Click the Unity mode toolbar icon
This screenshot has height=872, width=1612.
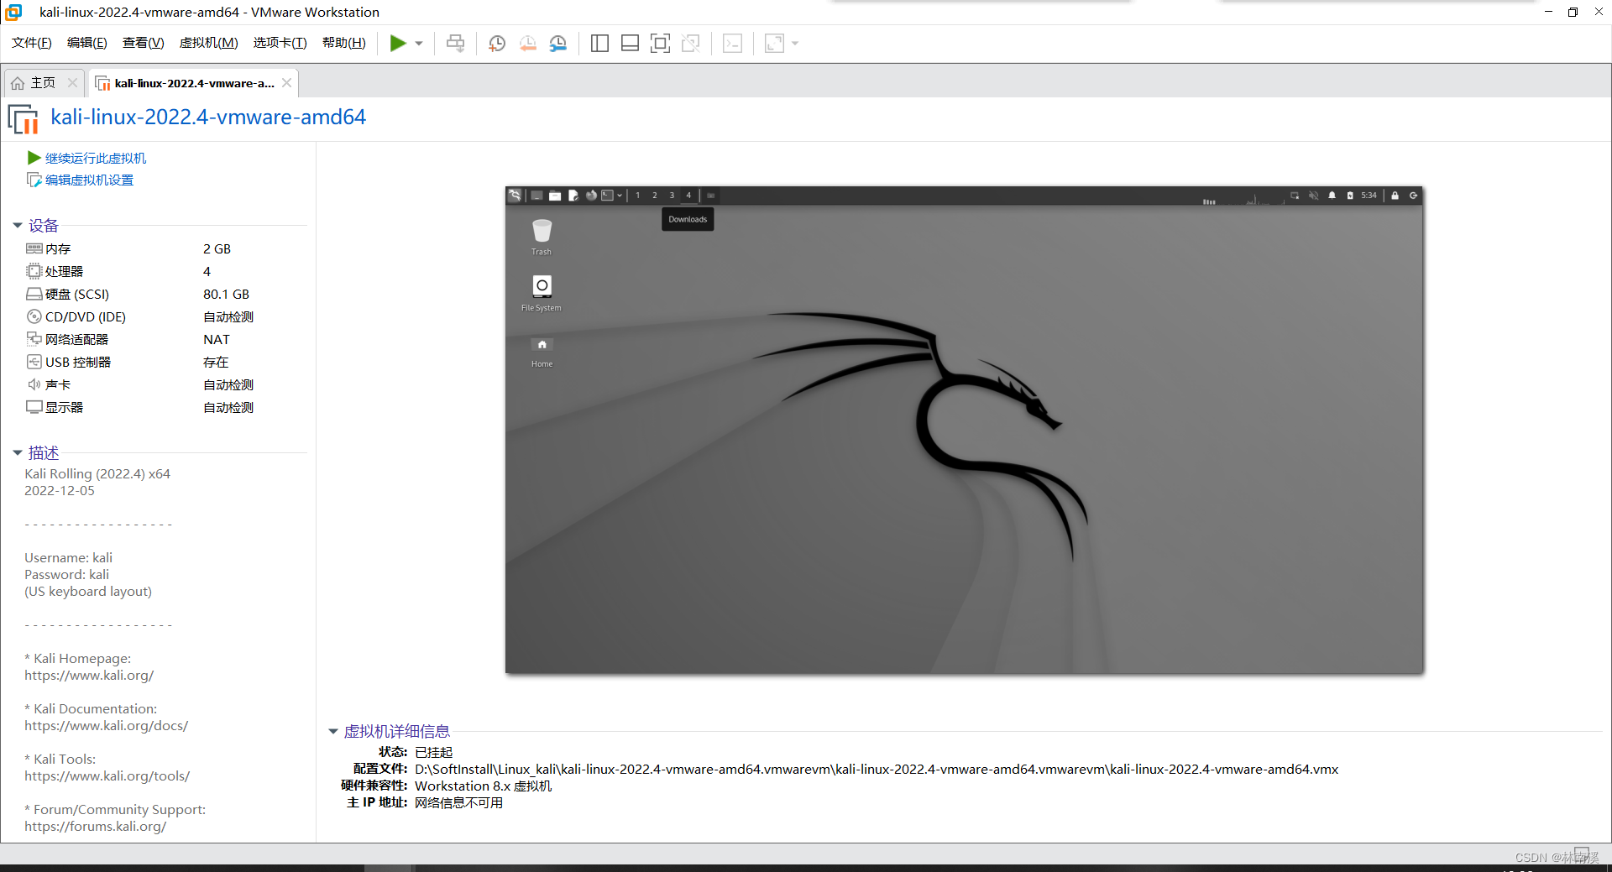(x=690, y=43)
